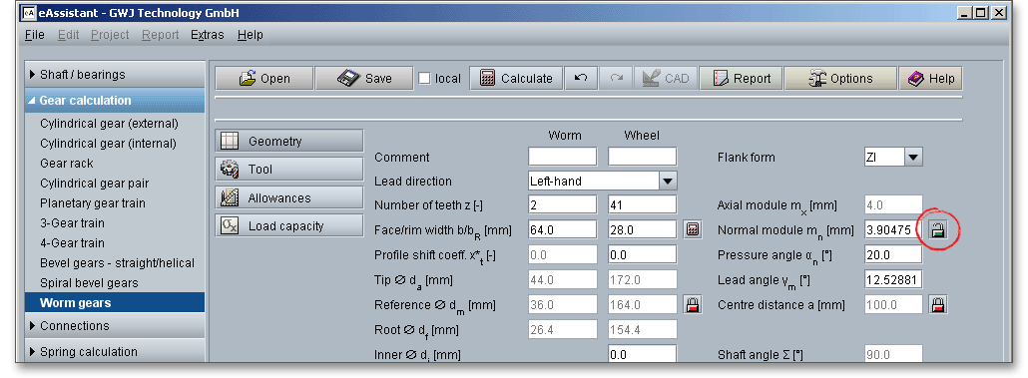
Task: Open the Load capacity tab
Action: tap(289, 226)
